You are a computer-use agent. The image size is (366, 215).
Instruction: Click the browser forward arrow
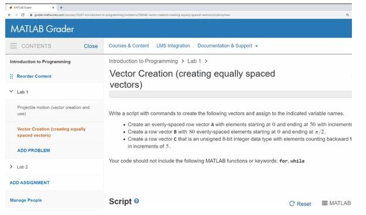16,15
